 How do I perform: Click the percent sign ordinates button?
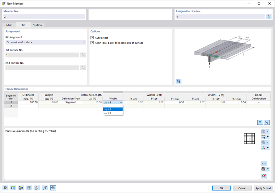coord(267,123)
